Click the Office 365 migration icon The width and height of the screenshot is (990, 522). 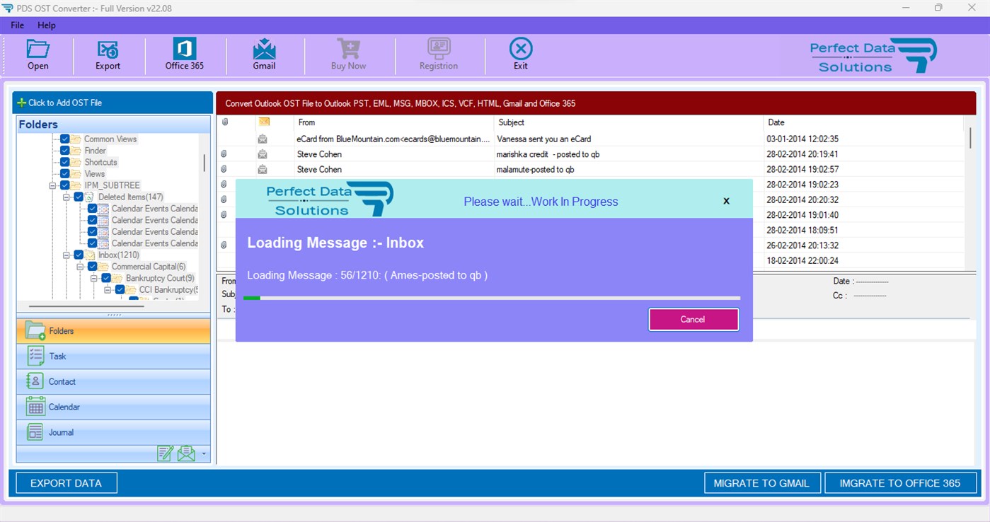pos(184,53)
